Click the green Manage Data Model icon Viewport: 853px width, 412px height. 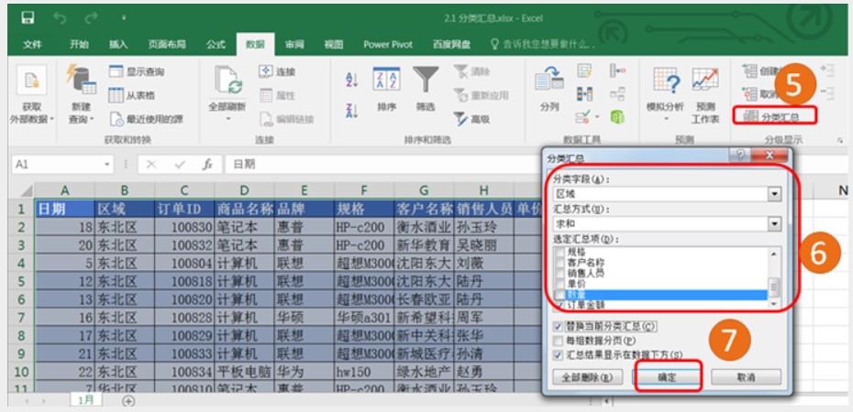pyautogui.click(x=617, y=116)
